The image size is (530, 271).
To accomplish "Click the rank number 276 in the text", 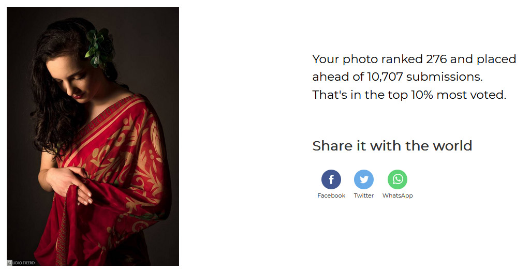I will (x=436, y=59).
